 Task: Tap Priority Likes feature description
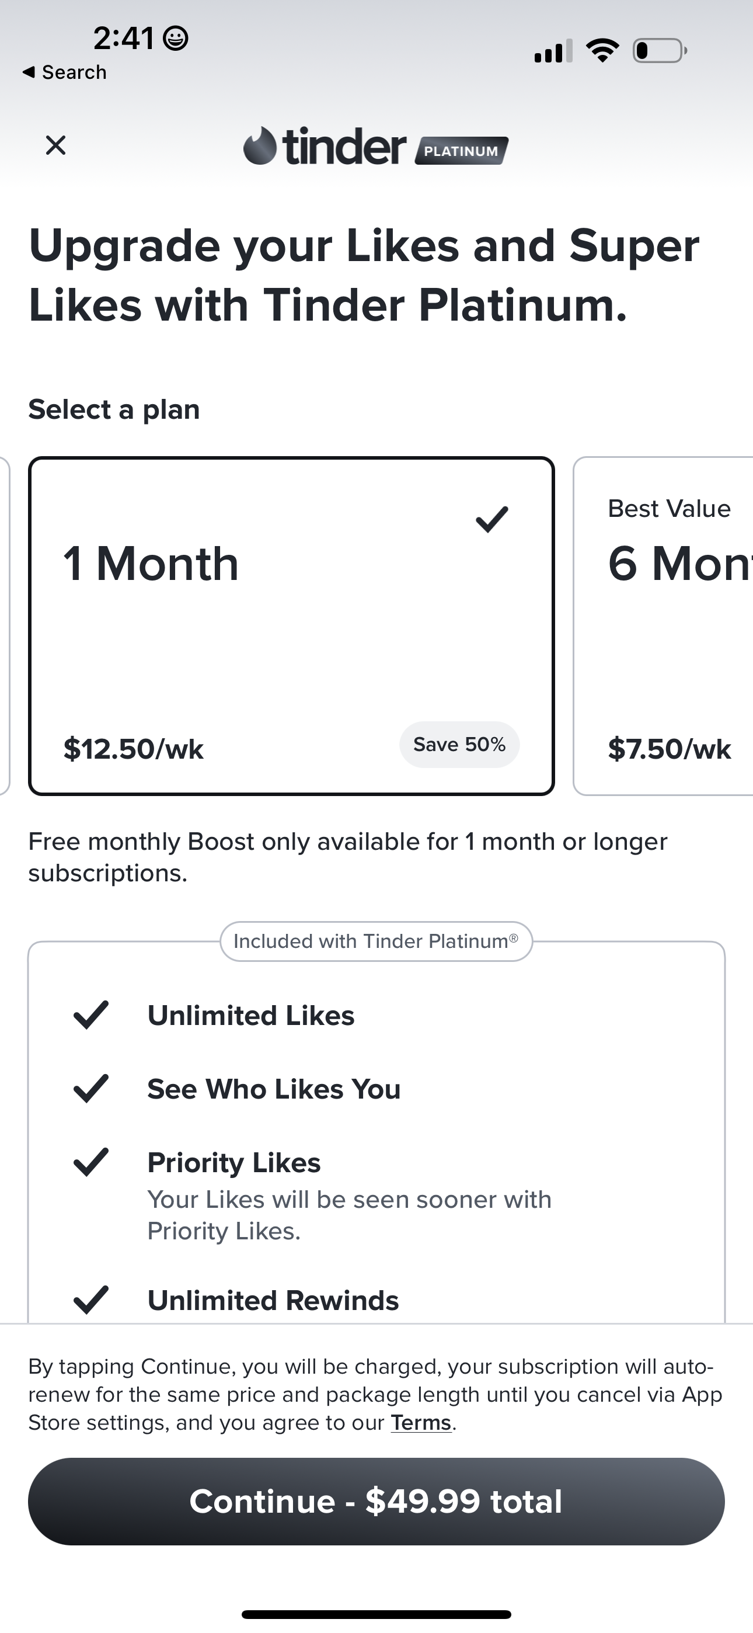[348, 1215]
